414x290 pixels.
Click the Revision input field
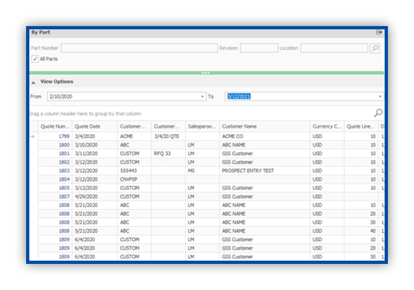tap(259, 48)
